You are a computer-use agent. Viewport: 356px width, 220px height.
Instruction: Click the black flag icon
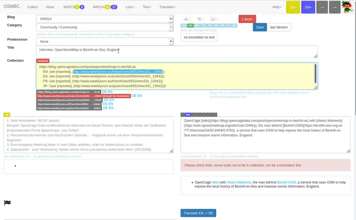7,203
